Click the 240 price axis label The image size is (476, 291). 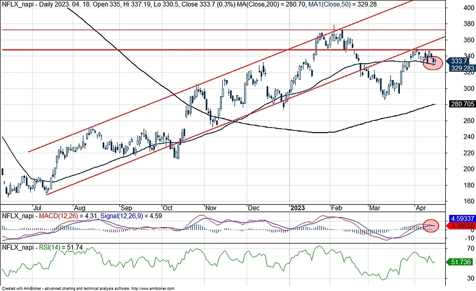(469, 137)
